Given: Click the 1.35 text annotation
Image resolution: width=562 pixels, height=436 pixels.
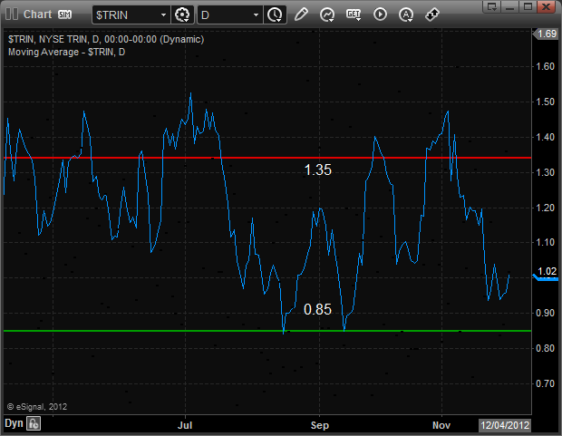Looking at the screenshot, I should pyautogui.click(x=318, y=170).
